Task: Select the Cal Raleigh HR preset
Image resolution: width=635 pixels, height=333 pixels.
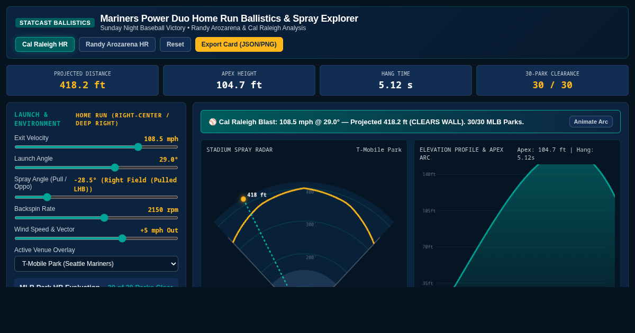Action: [45, 44]
